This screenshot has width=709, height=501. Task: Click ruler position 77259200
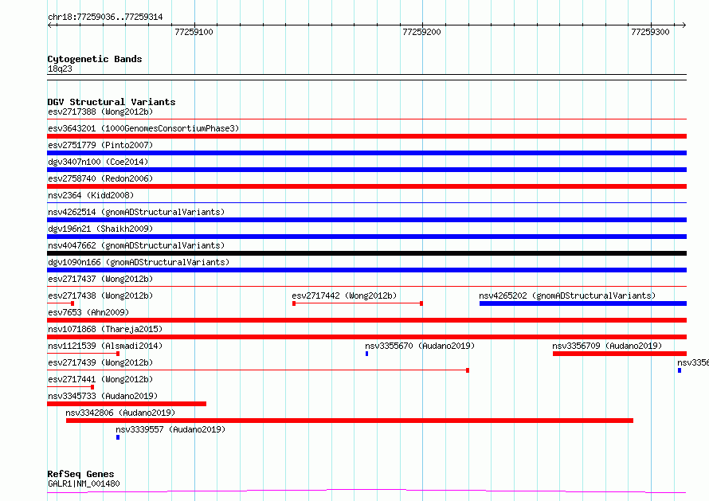(421, 32)
